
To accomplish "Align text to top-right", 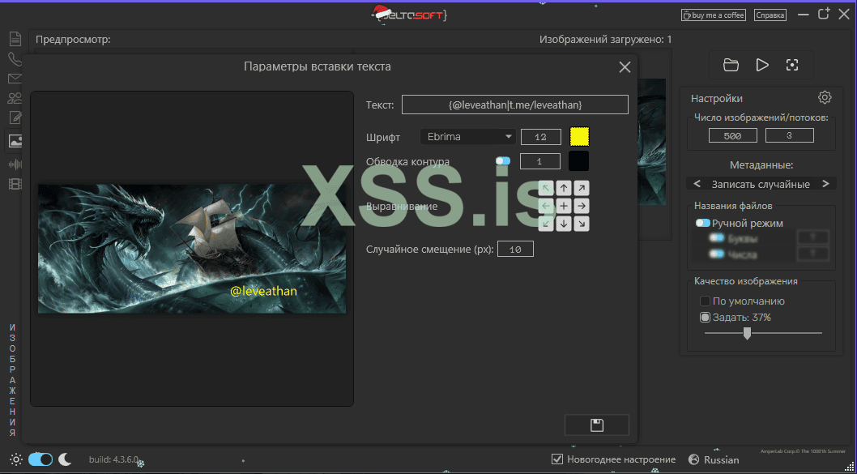I will point(582,188).
